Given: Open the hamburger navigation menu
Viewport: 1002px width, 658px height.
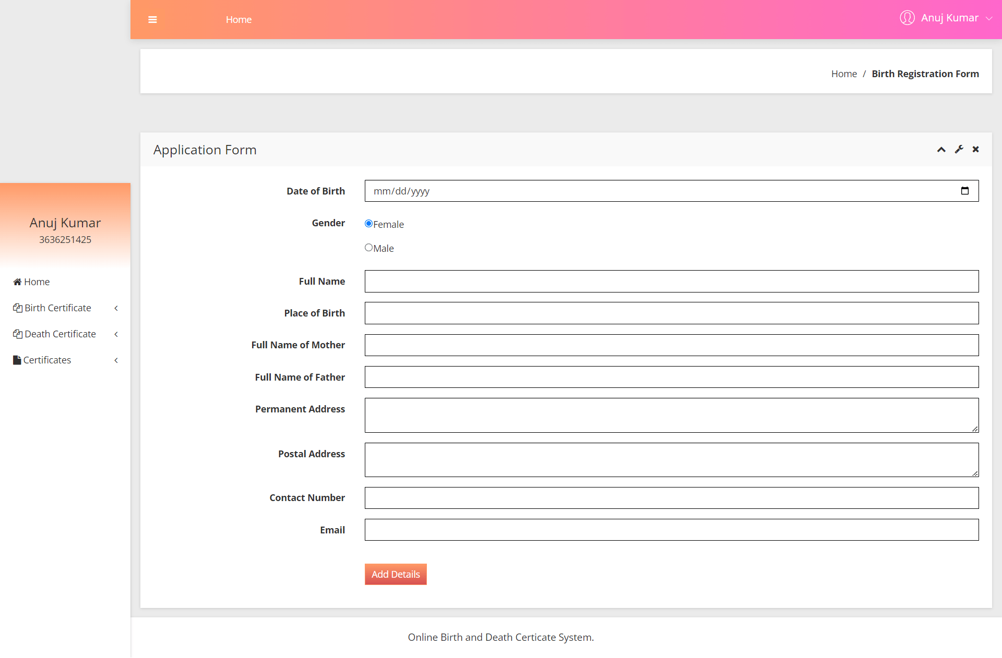Looking at the screenshot, I should (x=153, y=19).
